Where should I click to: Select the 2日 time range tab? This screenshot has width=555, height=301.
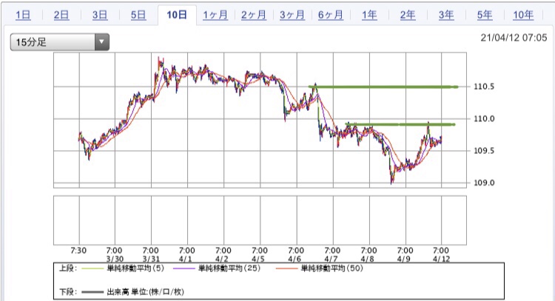click(62, 15)
